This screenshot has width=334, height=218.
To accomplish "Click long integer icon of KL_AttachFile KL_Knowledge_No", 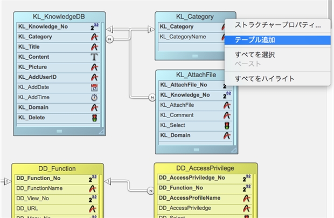I will (227, 95).
